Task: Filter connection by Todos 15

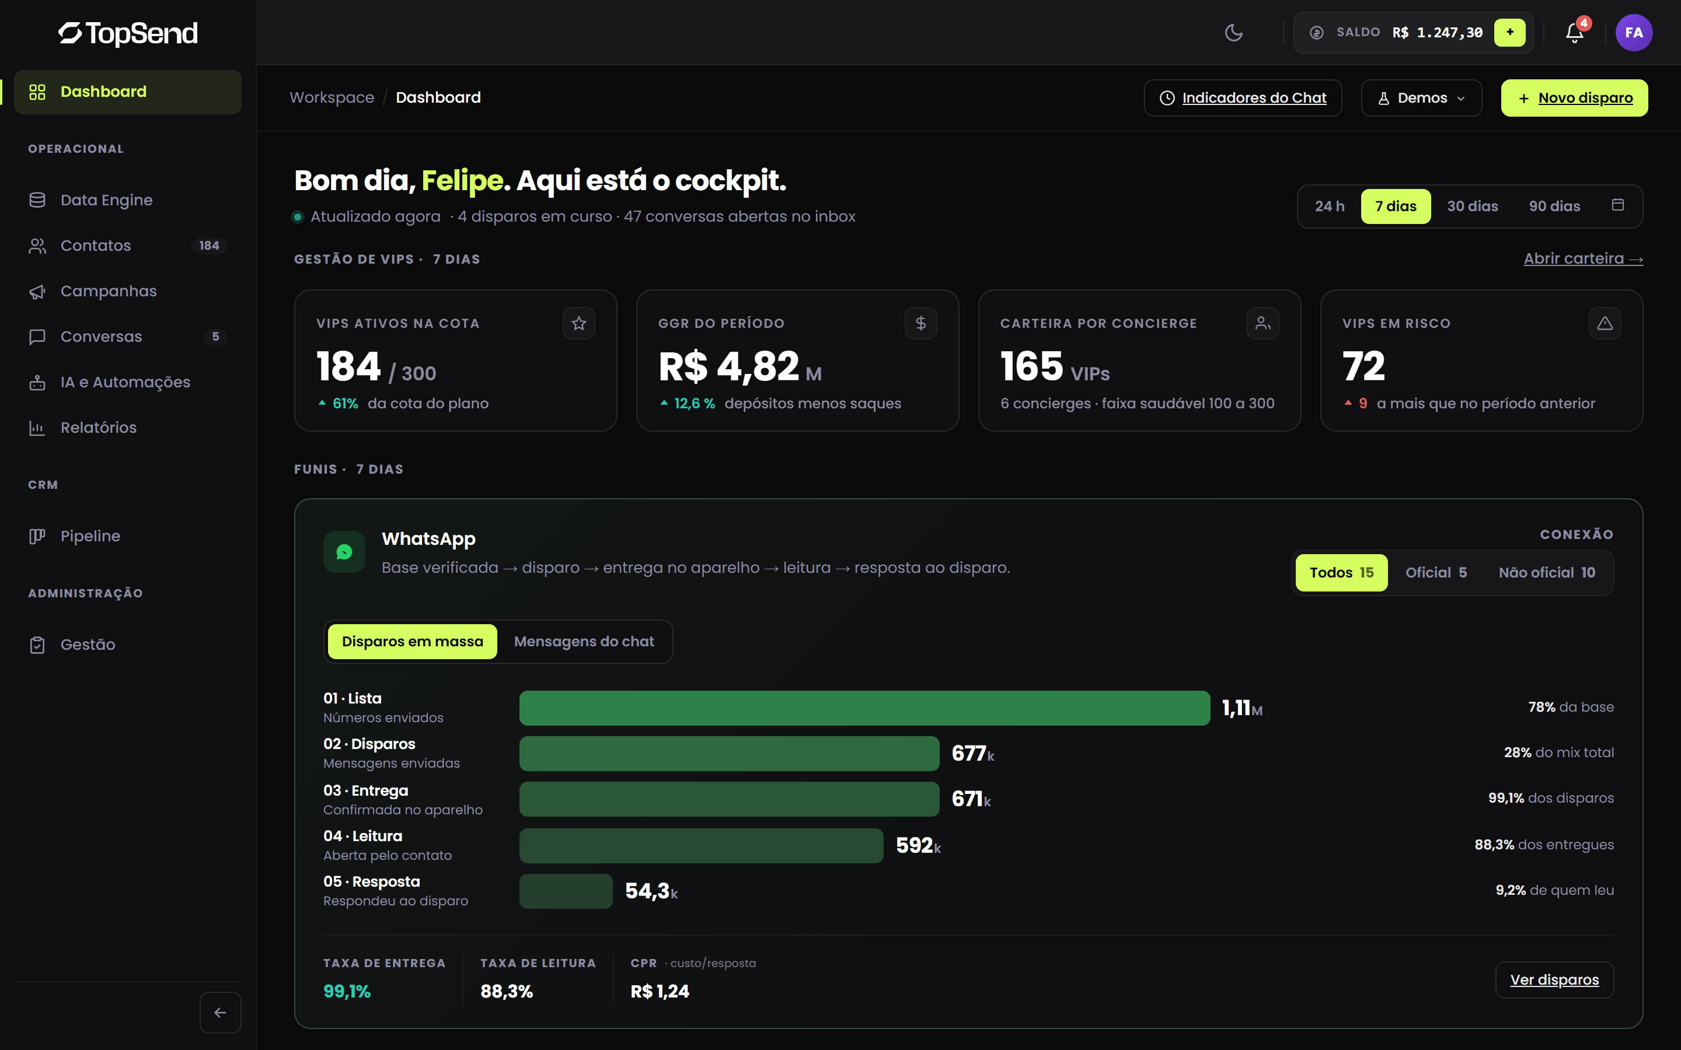Action: (1342, 573)
